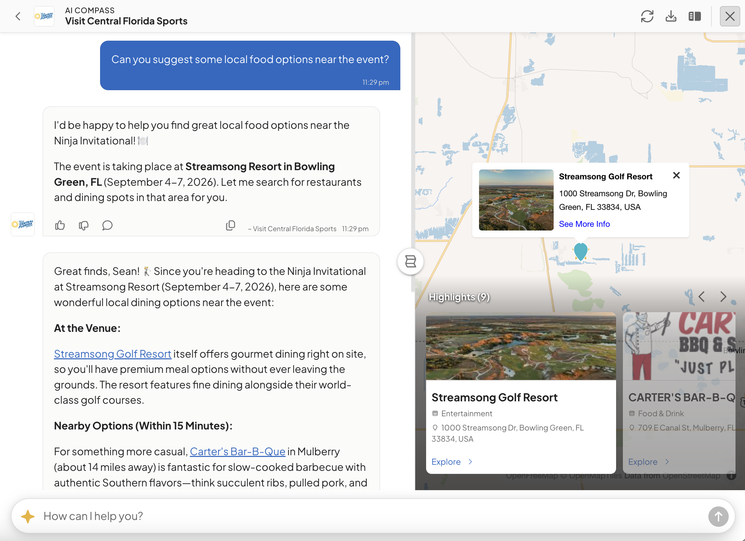
Task: Give thumbs up to the response
Action: click(60, 225)
